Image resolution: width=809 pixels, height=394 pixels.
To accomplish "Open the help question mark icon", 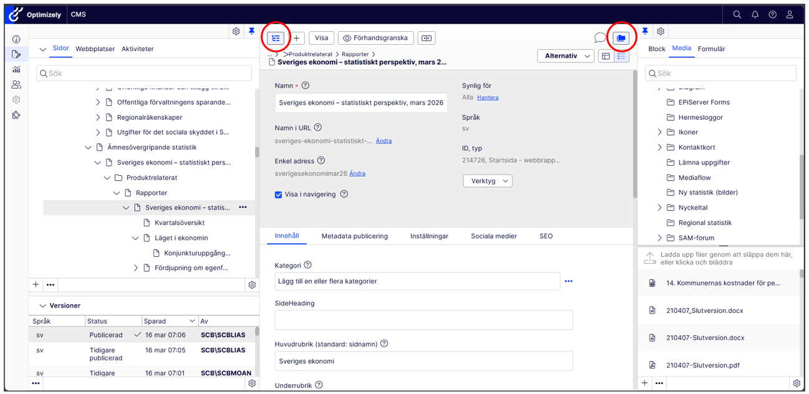I will [x=773, y=14].
